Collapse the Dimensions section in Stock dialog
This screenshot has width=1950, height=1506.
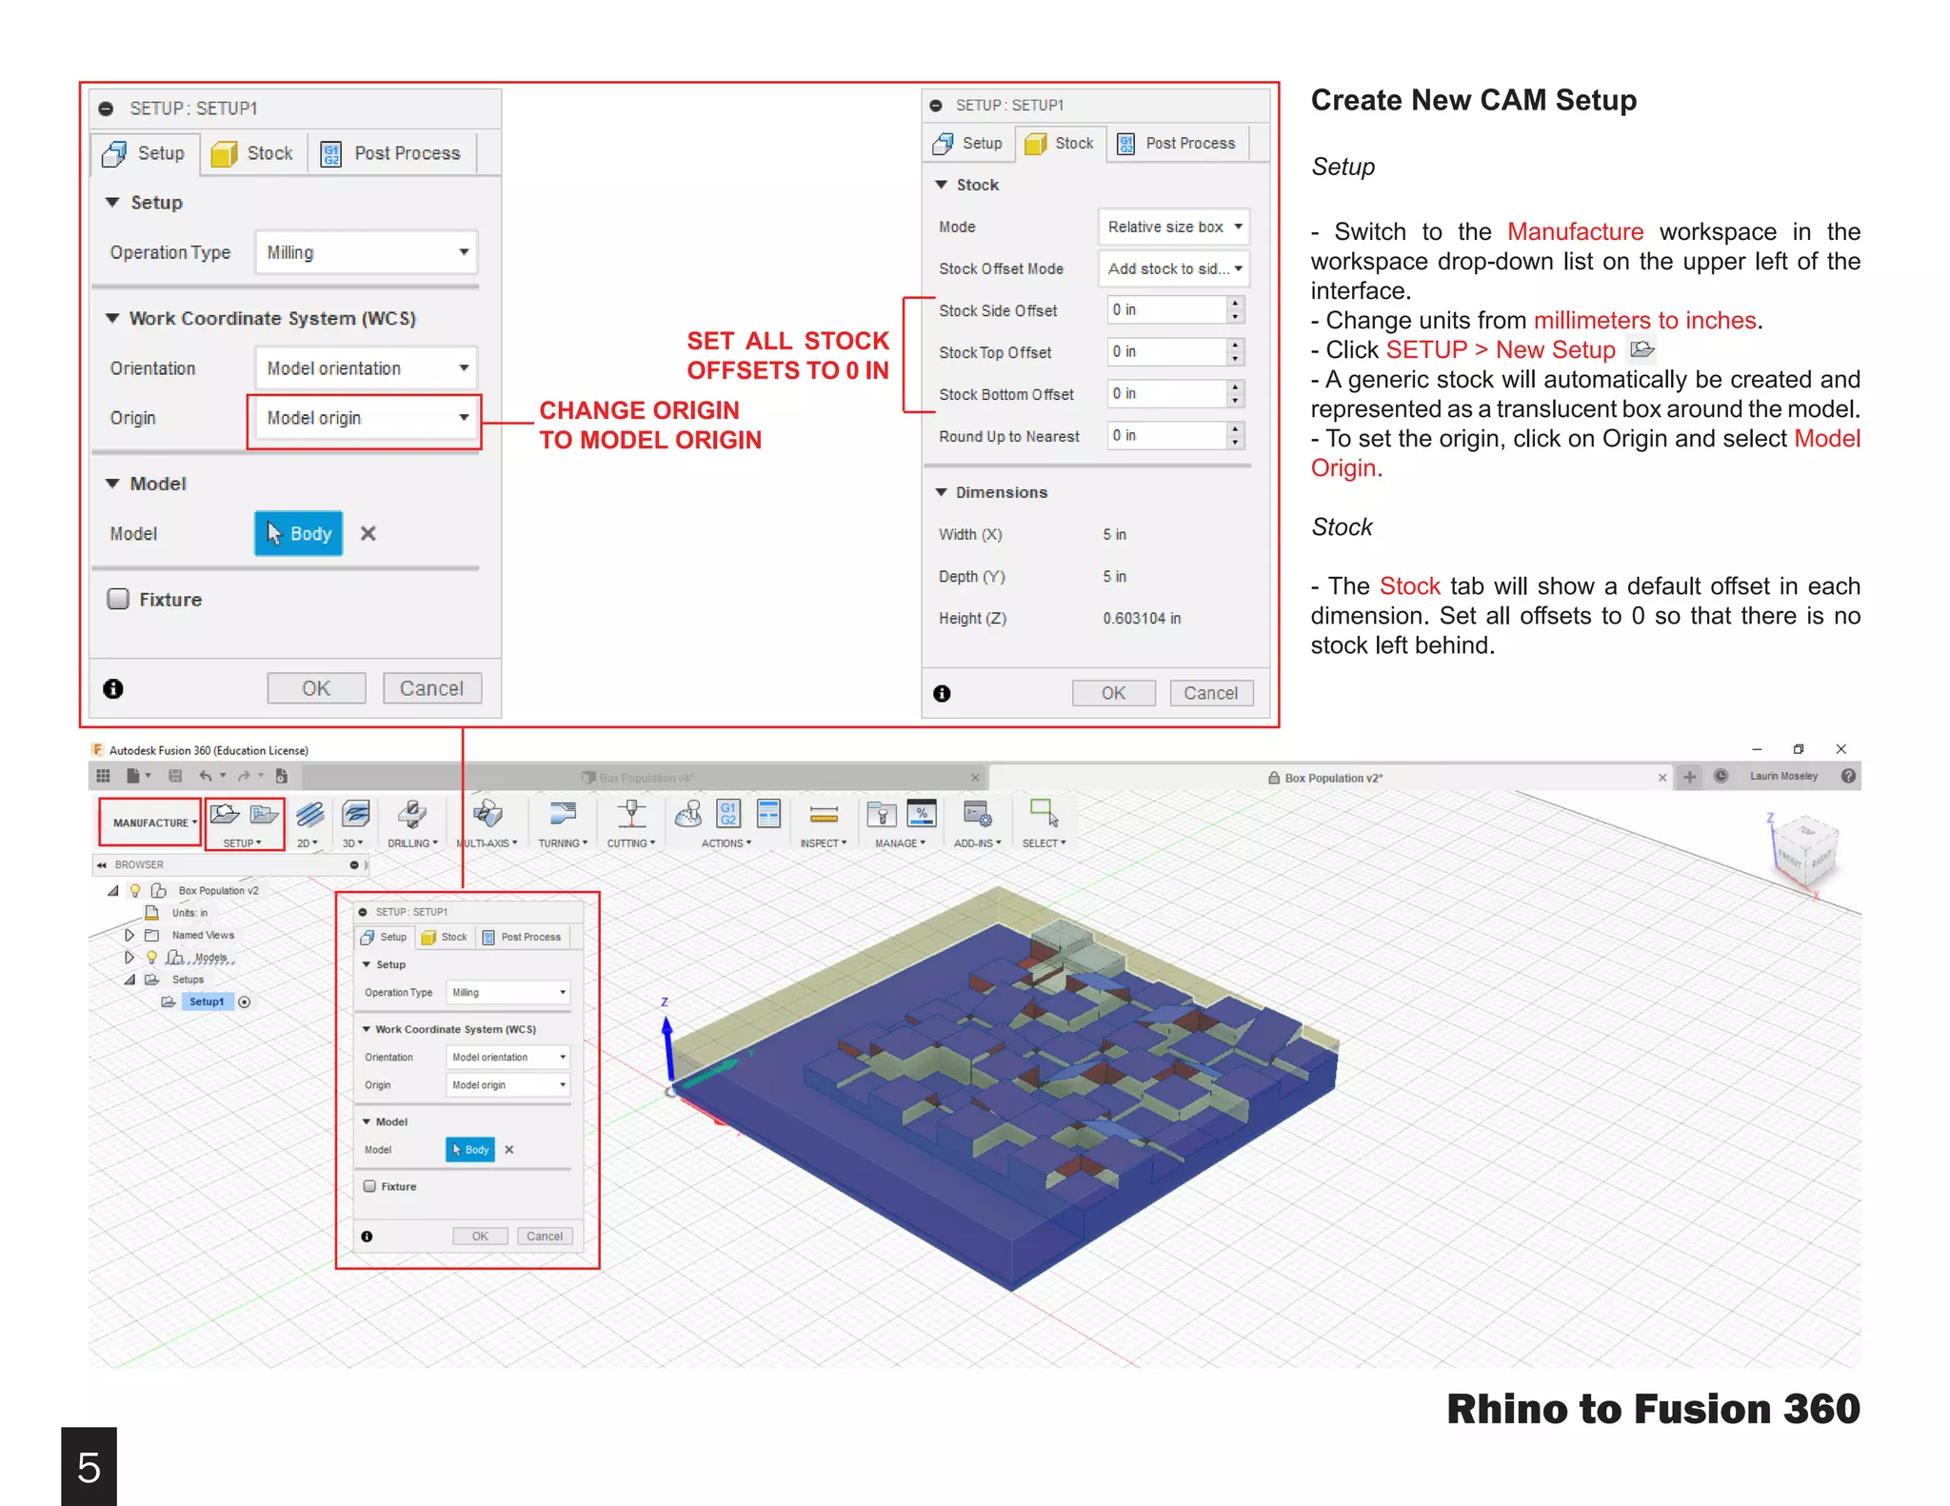point(941,492)
